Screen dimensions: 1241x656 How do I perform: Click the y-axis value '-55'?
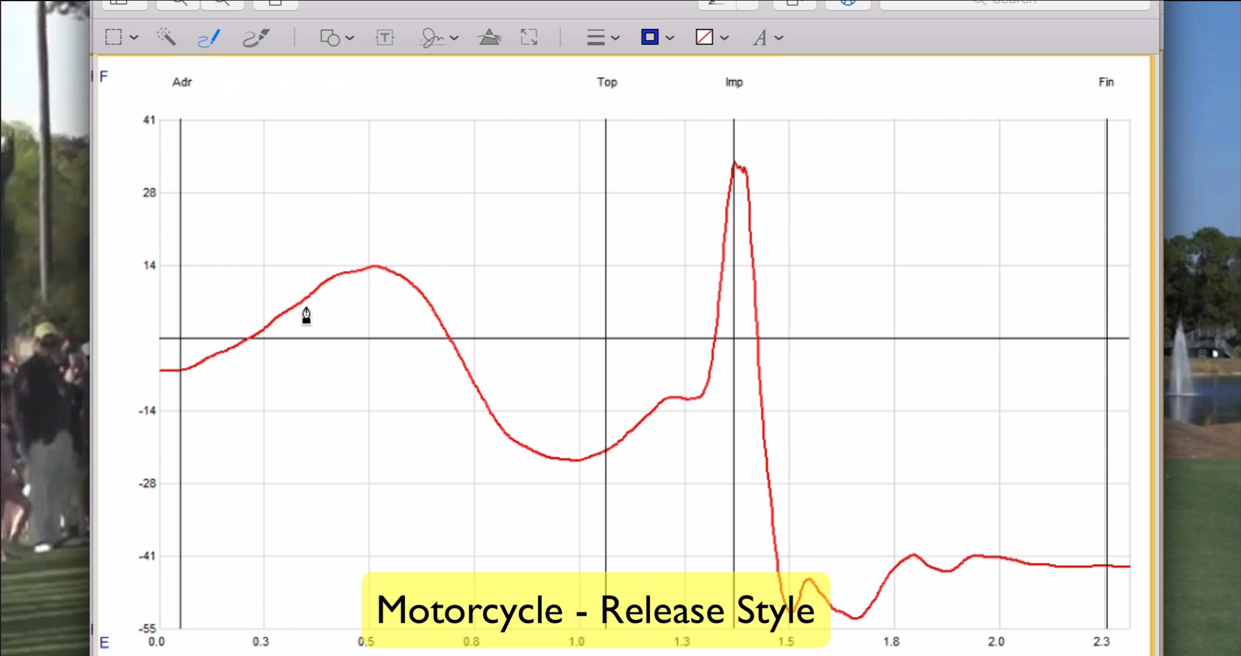(x=147, y=628)
